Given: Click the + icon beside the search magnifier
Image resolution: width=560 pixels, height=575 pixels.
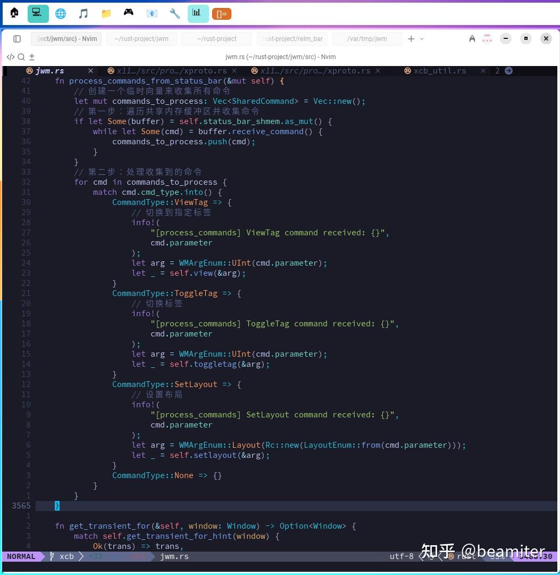Looking at the screenshot, I should (32, 57).
